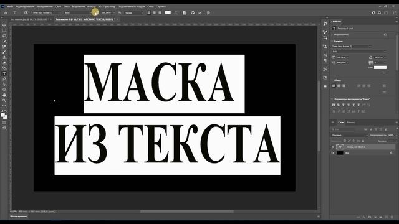Open anti-aliasing dropdown in options bar

point(134,12)
